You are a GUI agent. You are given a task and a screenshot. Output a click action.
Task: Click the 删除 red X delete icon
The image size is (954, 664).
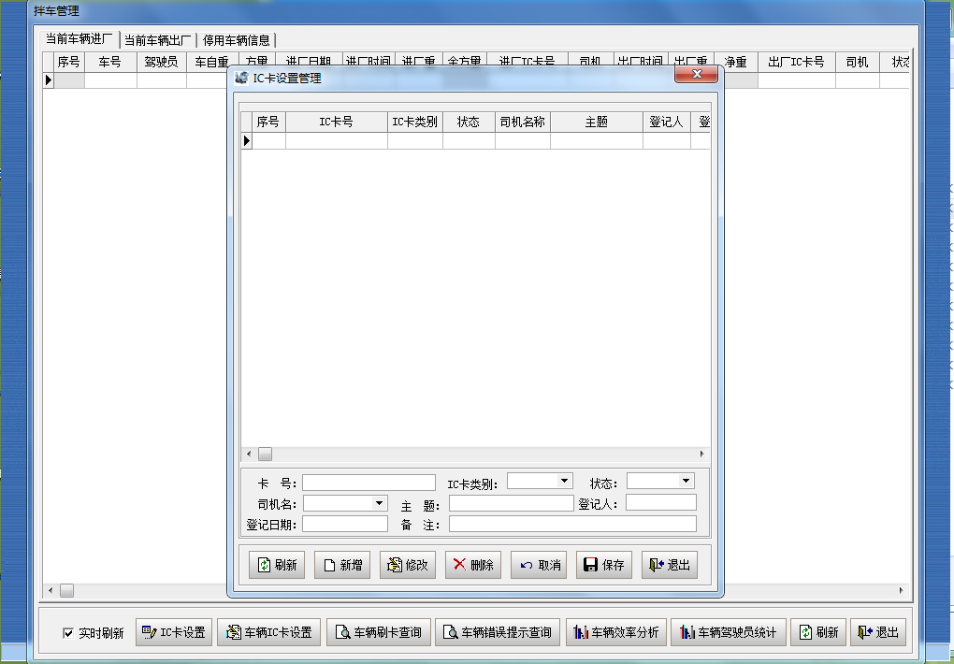point(461,564)
